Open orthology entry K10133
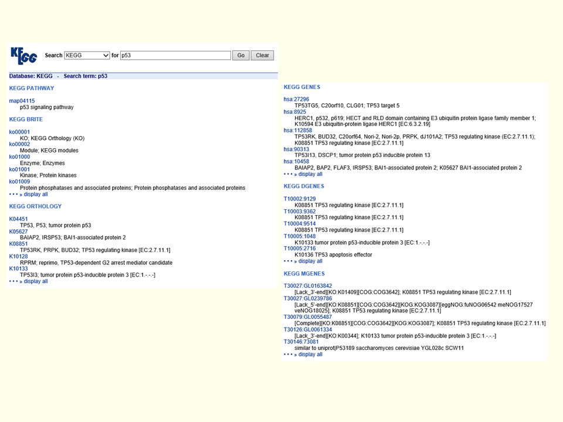Image resolution: width=563 pixels, height=422 pixels. pos(18,268)
